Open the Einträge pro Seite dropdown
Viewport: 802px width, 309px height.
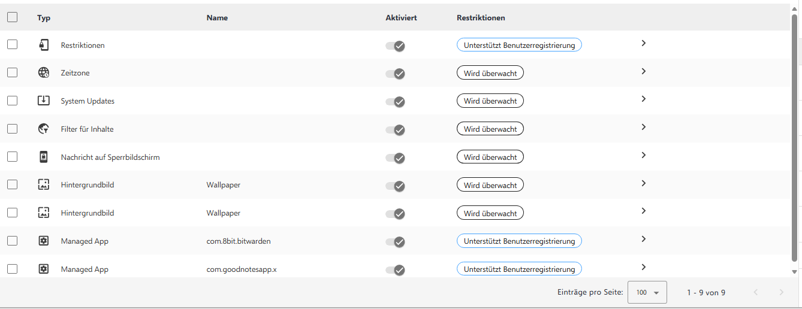[x=647, y=292]
